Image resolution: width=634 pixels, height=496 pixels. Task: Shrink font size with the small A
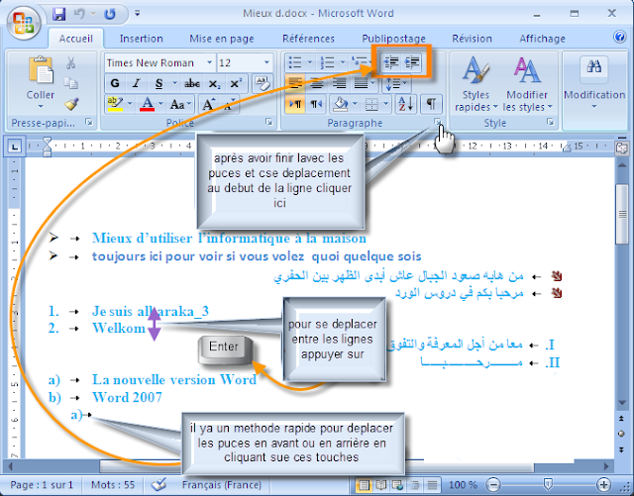pos(229,105)
